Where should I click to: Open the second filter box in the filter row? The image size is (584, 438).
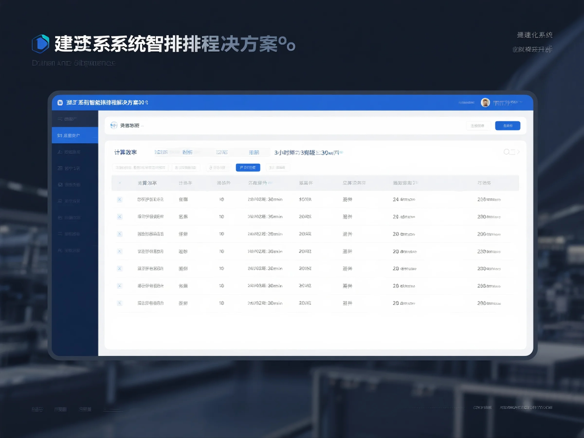pos(185,167)
